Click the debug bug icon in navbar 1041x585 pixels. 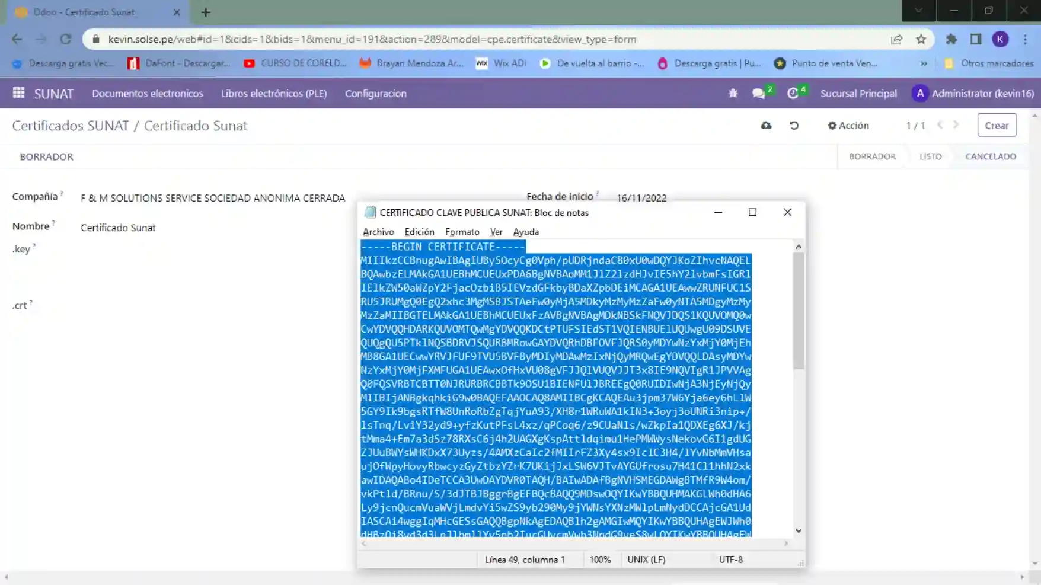[733, 93]
